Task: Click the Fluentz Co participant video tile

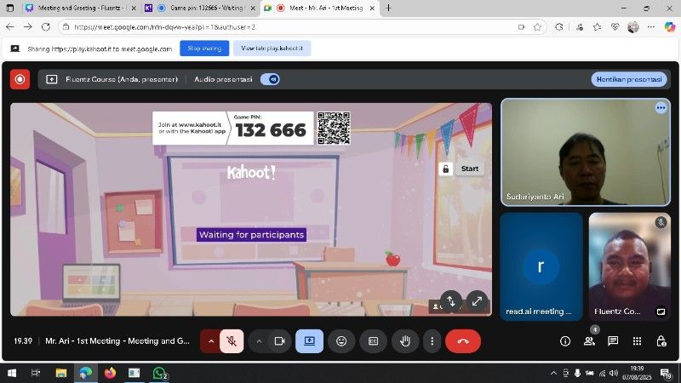Action: tap(629, 266)
